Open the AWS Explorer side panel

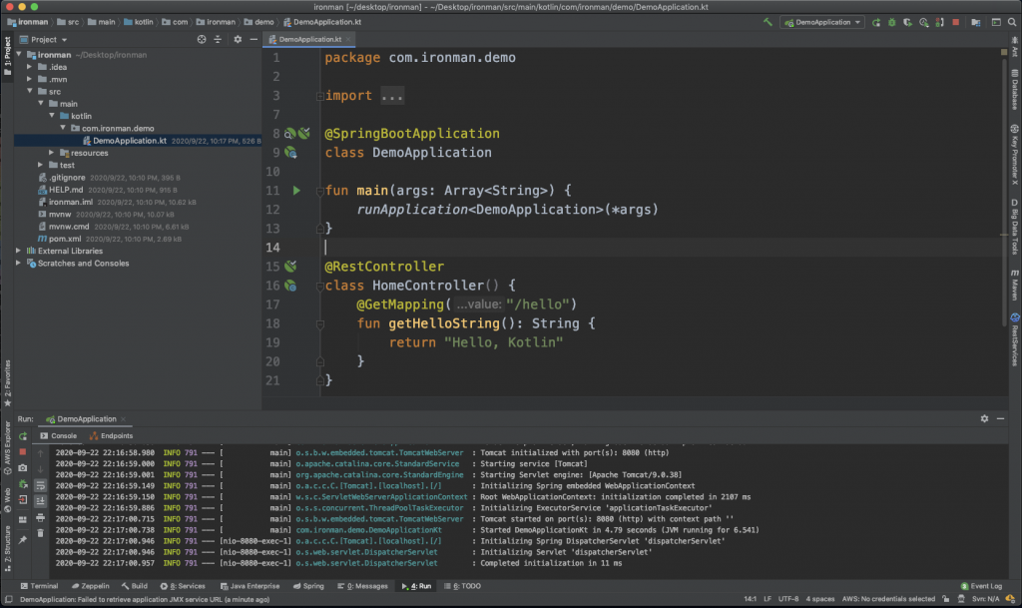click(7, 447)
